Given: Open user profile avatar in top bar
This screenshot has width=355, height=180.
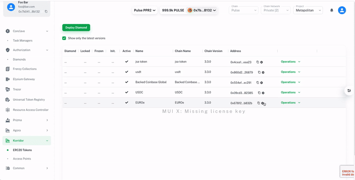Looking at the screenshot, I should pos(342,10).
